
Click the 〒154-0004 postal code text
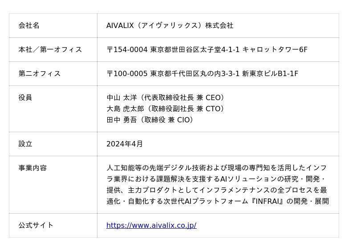(x=127, y=50)
